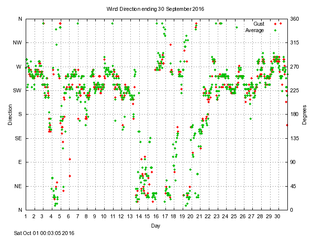The image size is (316, 237).
Task: Click the green Average legend marker
Action: (275, 31)
